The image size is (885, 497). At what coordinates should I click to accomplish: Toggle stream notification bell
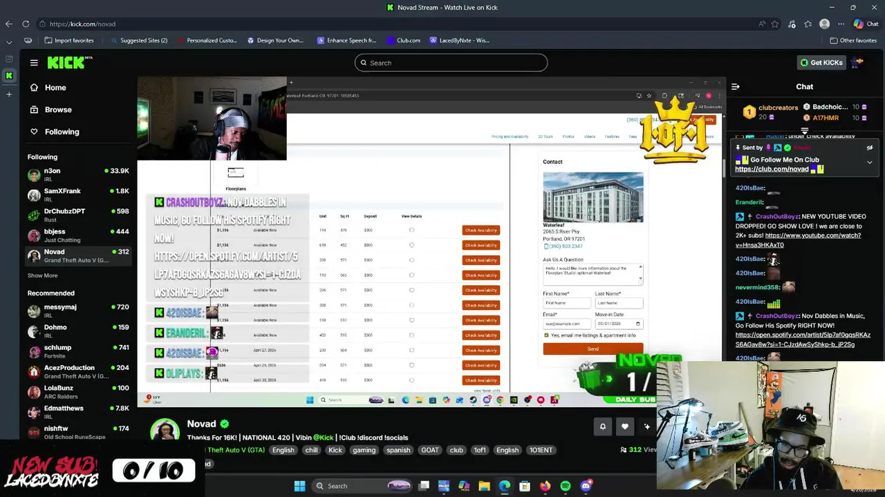(602, 427)
